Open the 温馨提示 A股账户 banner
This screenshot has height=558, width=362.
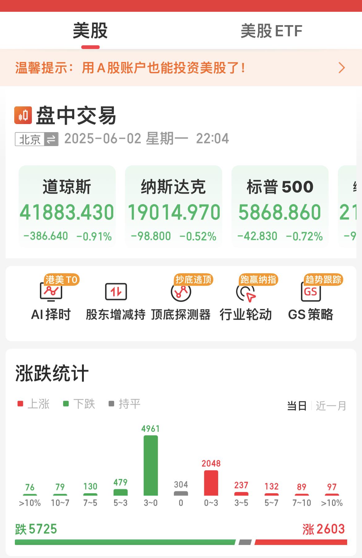tap(181, 68)
